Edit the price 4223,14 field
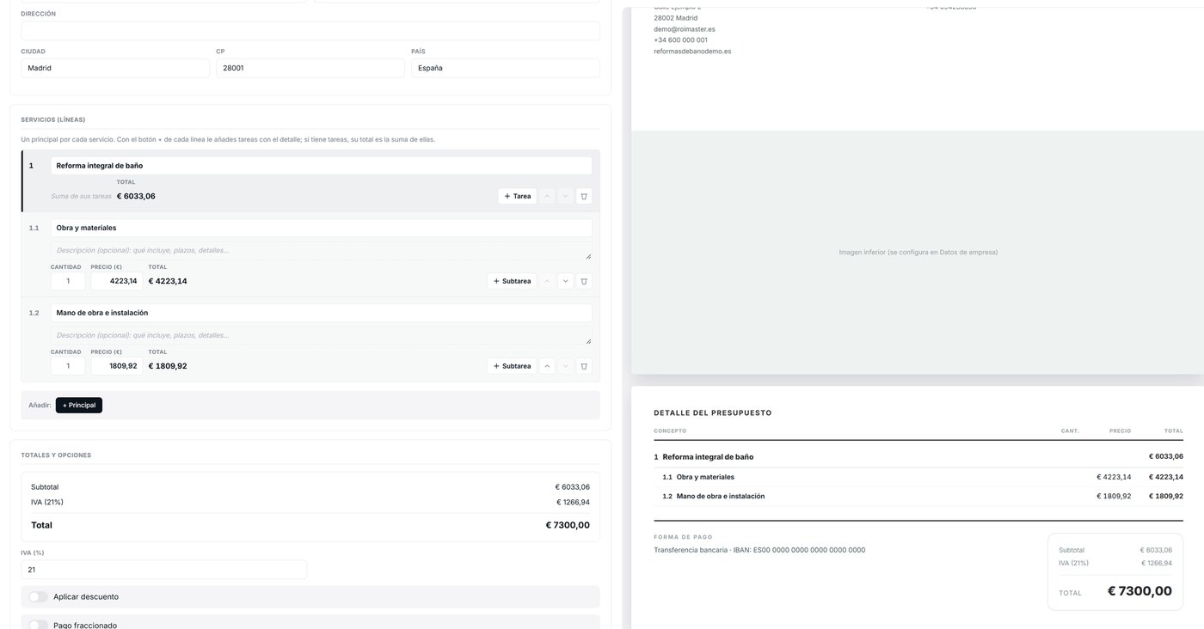Screen dimensions: 1204x629 tap(117, 281)
